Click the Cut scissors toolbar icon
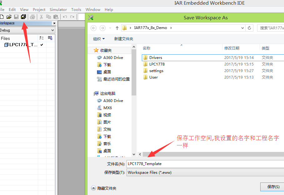Viewport: 284px width, 195px height. (x=41, y=17)
